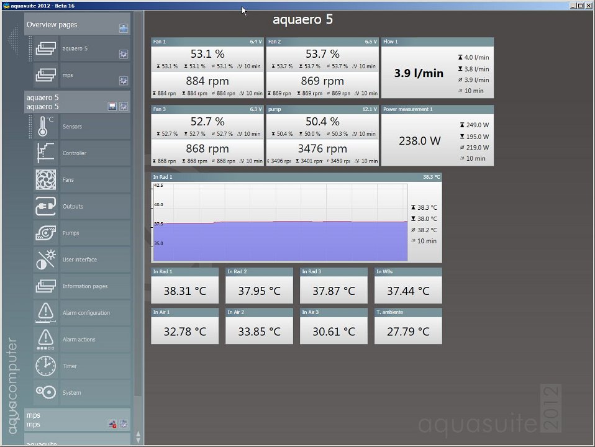Click the In WBs tile showing 37.44 °C
This screenshot has width=595, height=447.
click(x=408, y=286)
